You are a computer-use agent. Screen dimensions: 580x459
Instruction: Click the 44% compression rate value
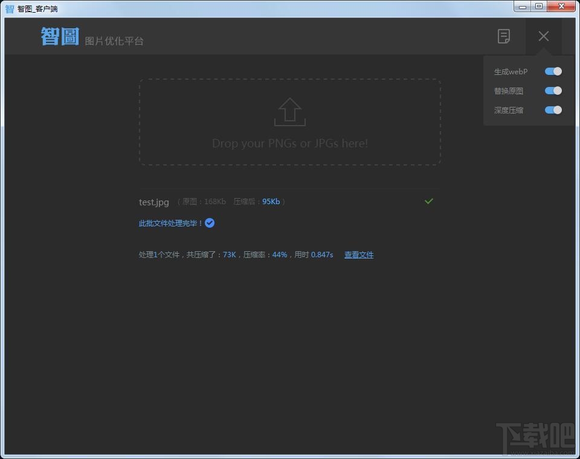[279, 254]
